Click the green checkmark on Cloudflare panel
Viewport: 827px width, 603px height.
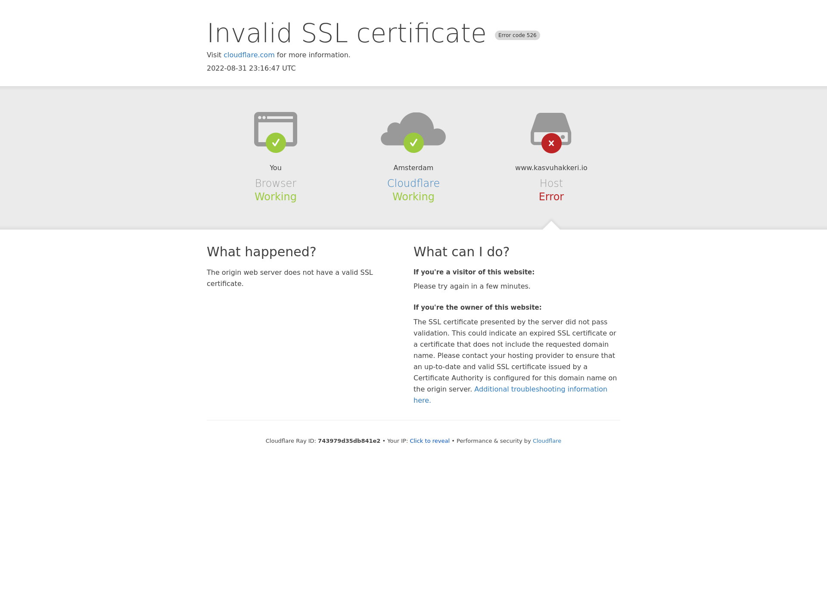pos(413,143)
